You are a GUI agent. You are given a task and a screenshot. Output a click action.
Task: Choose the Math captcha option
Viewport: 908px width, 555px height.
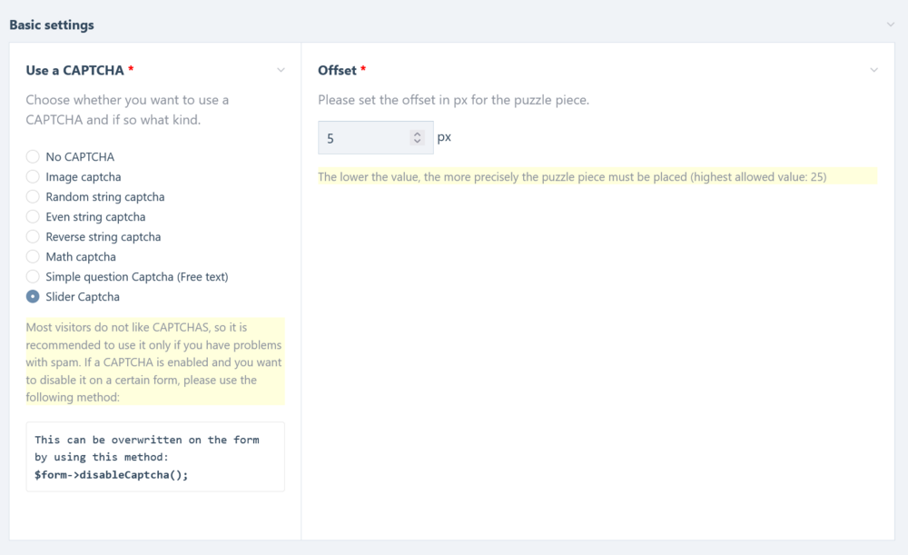point(33,257)
